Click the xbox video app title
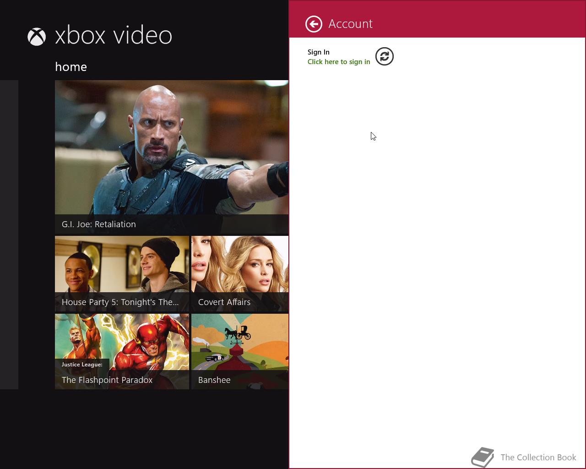 coord(114,35)
